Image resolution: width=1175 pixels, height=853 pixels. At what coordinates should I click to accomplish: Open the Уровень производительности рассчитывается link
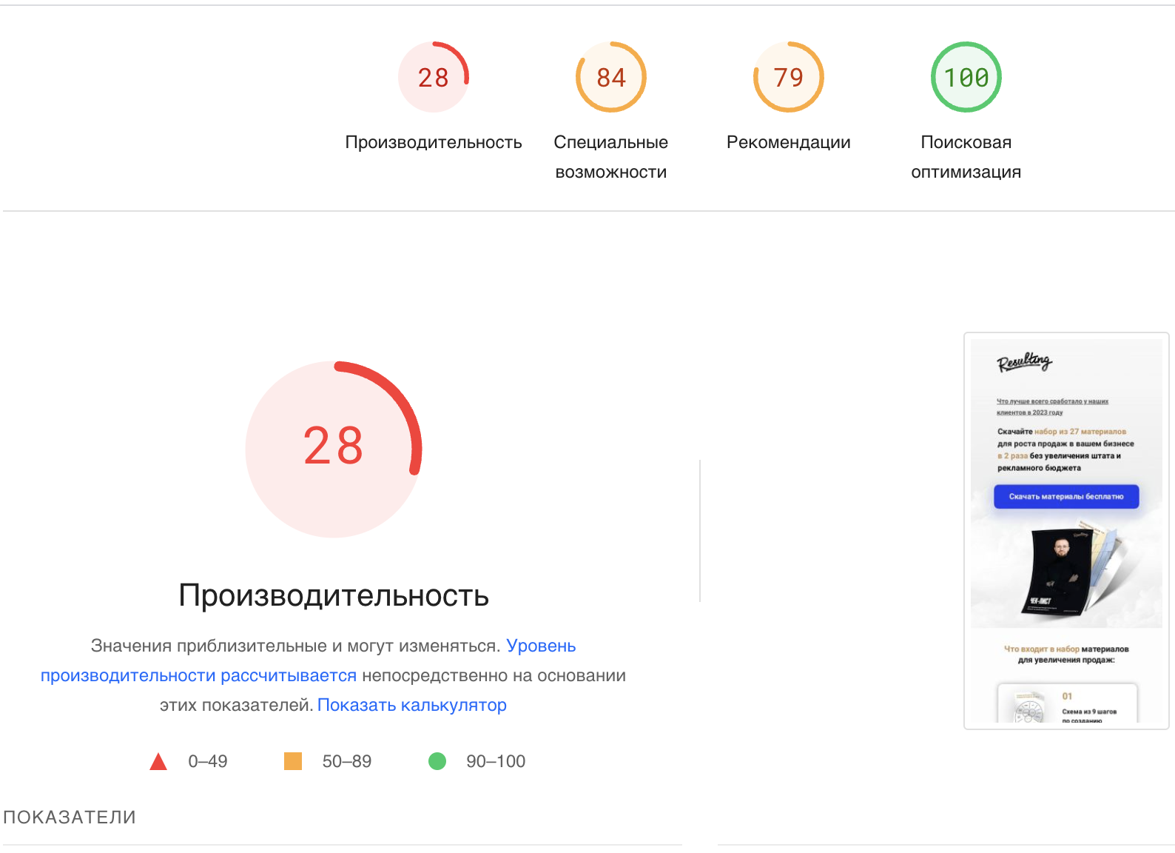308,660
